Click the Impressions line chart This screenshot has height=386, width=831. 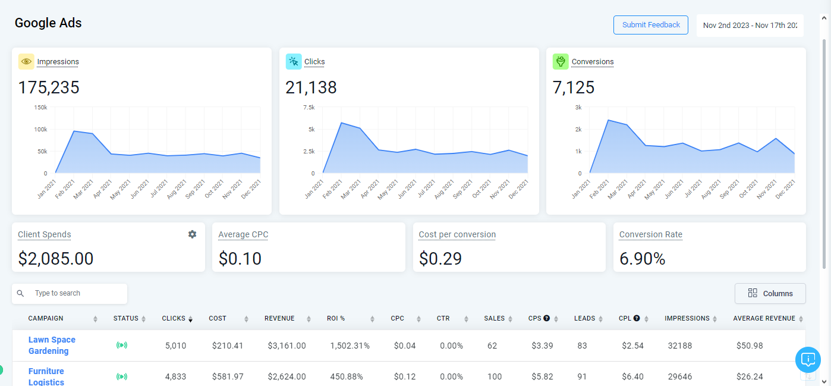158,140
